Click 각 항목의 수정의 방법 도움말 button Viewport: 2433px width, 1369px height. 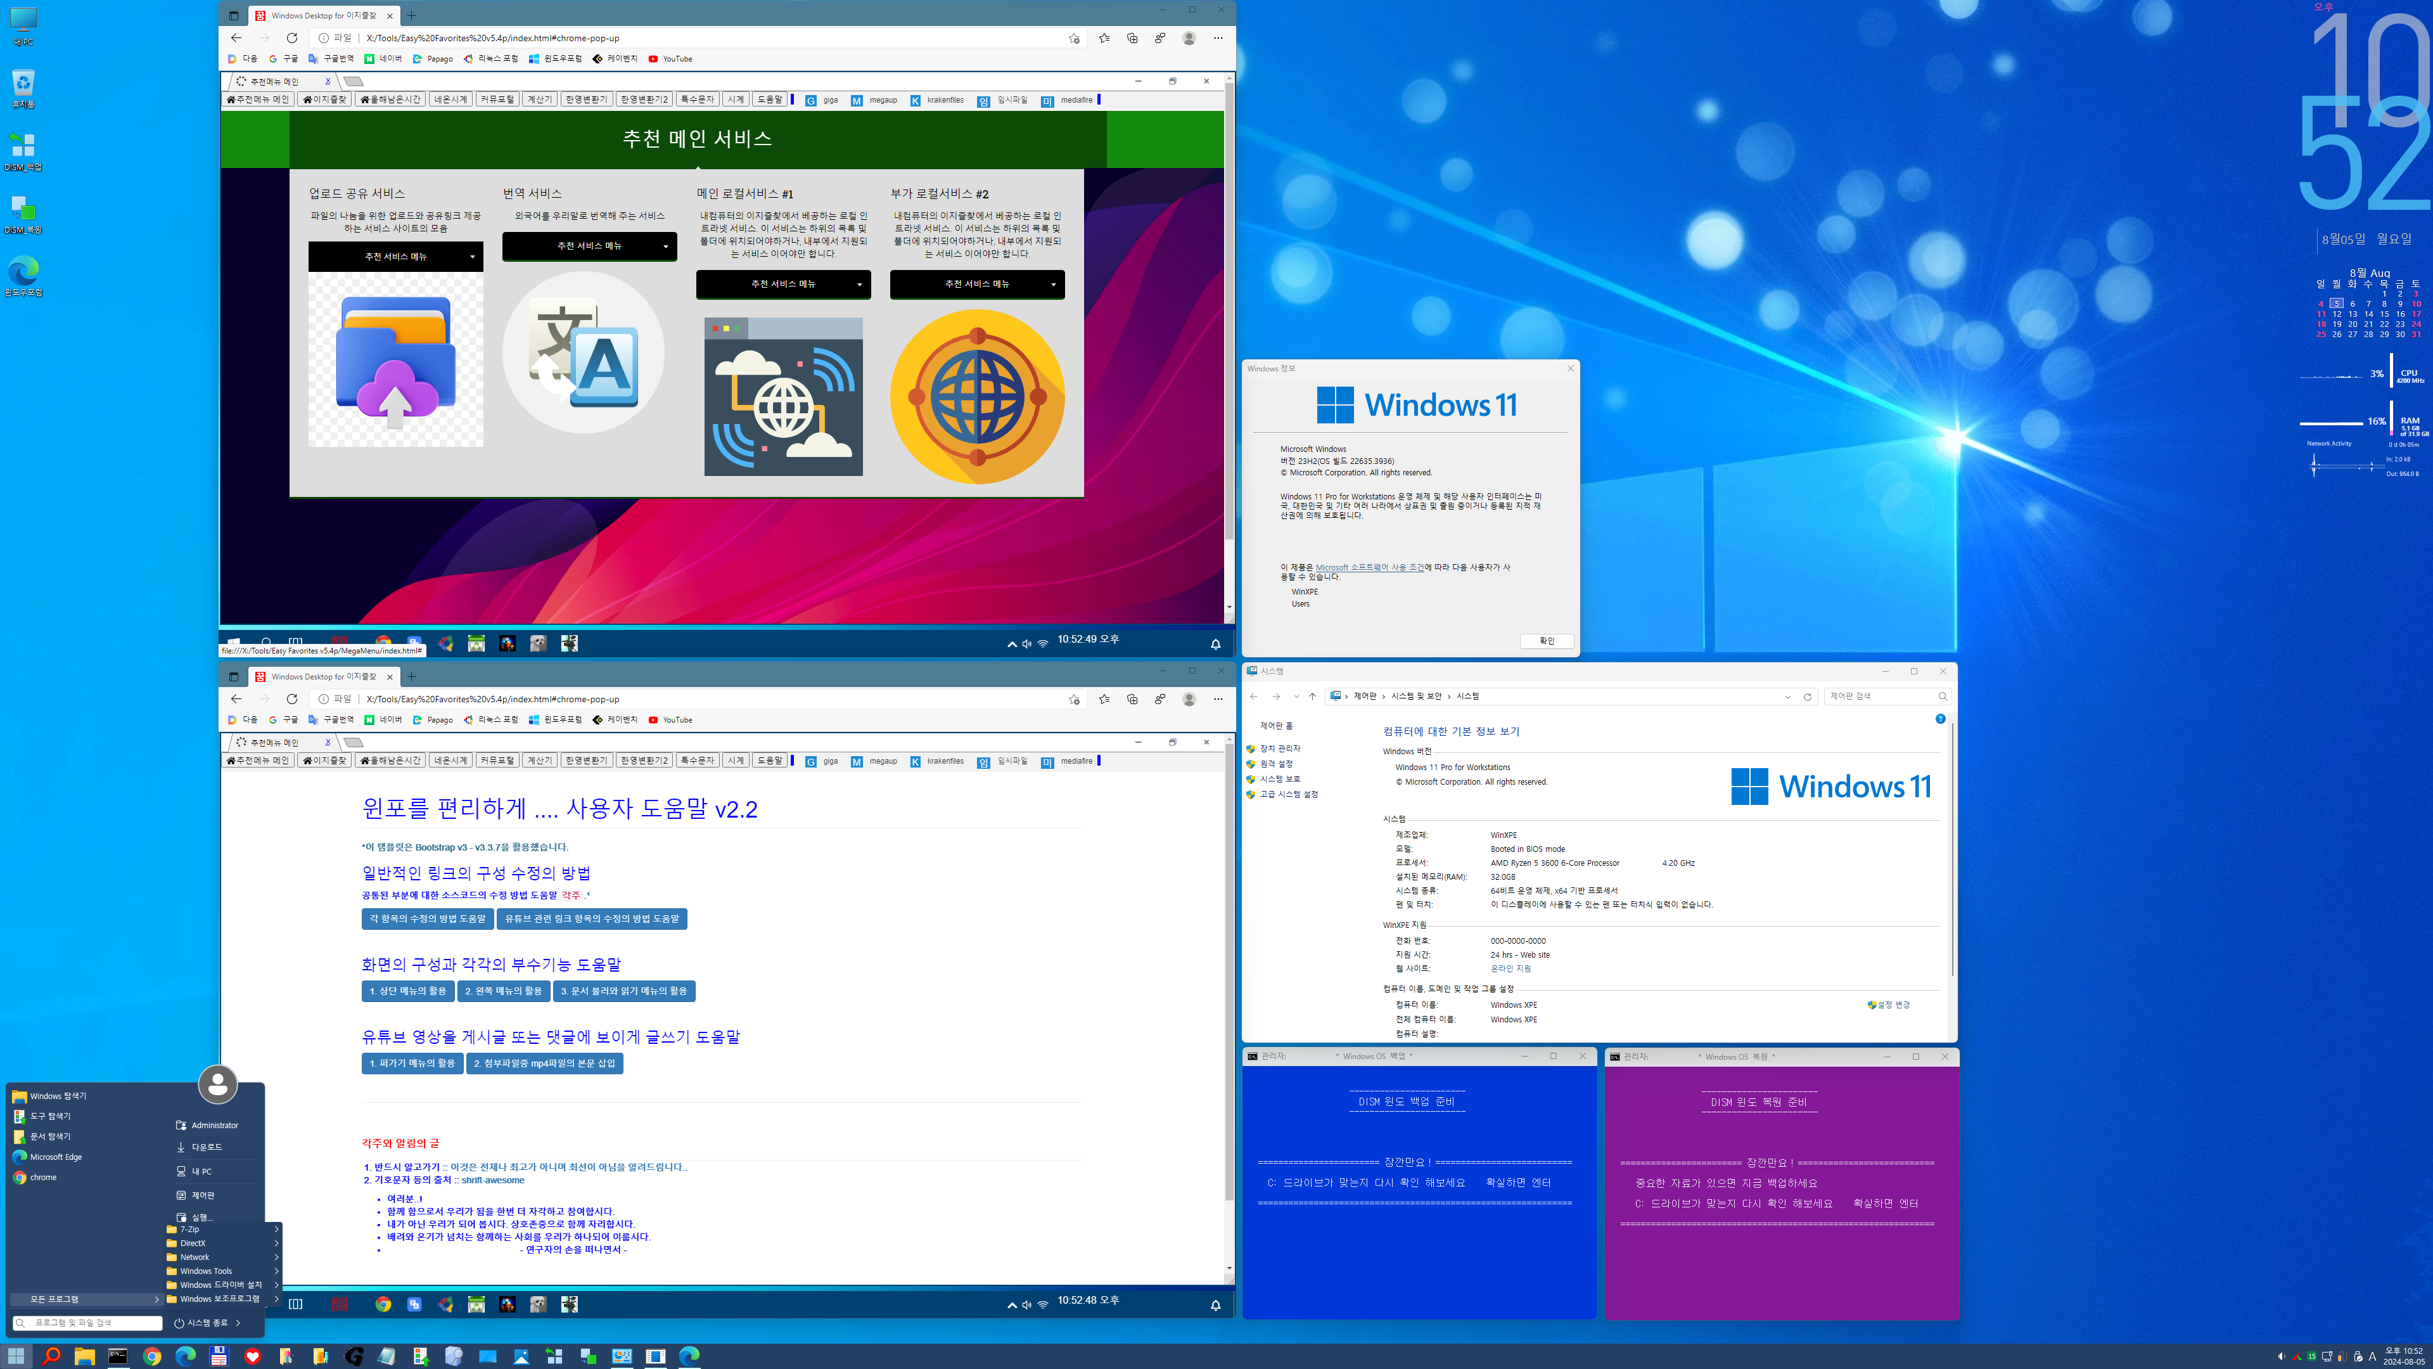point(427,918)
